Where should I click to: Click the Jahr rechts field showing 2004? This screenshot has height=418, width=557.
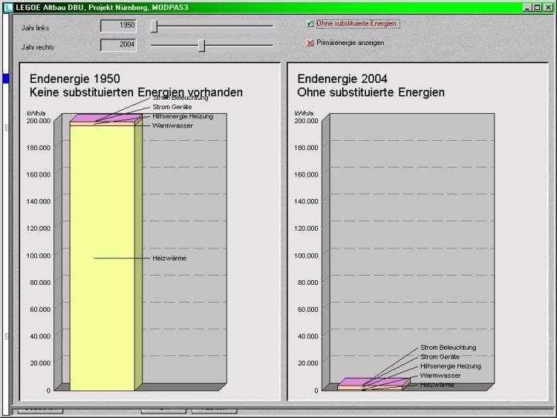(118, 45)
